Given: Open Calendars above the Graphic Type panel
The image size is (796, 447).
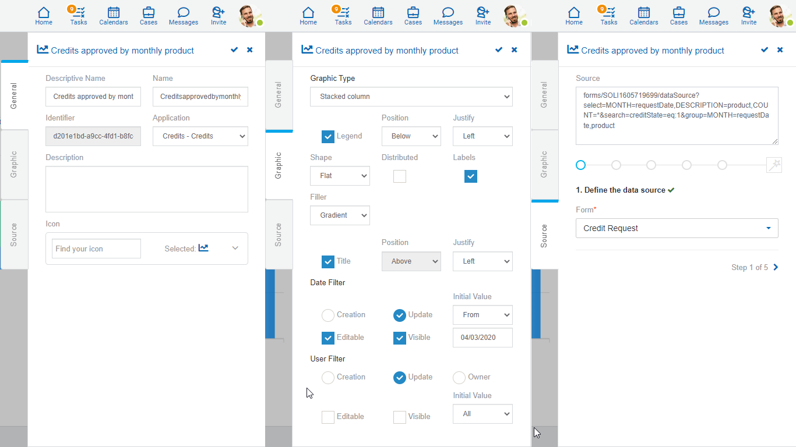Looking at the screenshot, I should click(378, 16).
